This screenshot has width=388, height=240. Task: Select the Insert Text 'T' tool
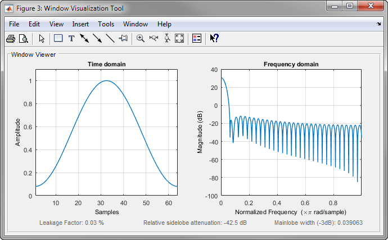tap(71, 39)
